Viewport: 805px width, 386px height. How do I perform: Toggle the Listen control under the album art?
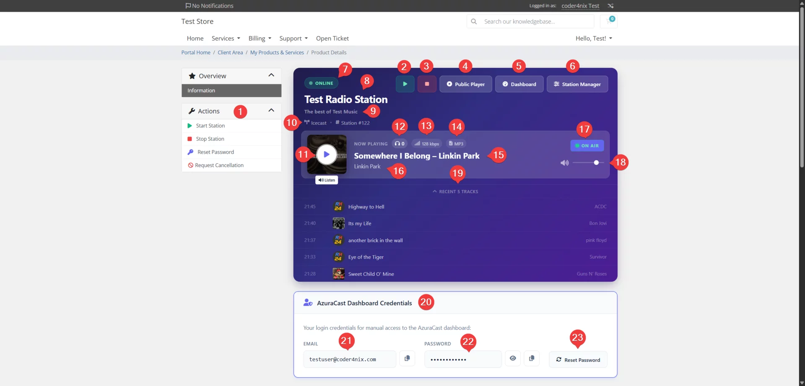pos(327,180)
